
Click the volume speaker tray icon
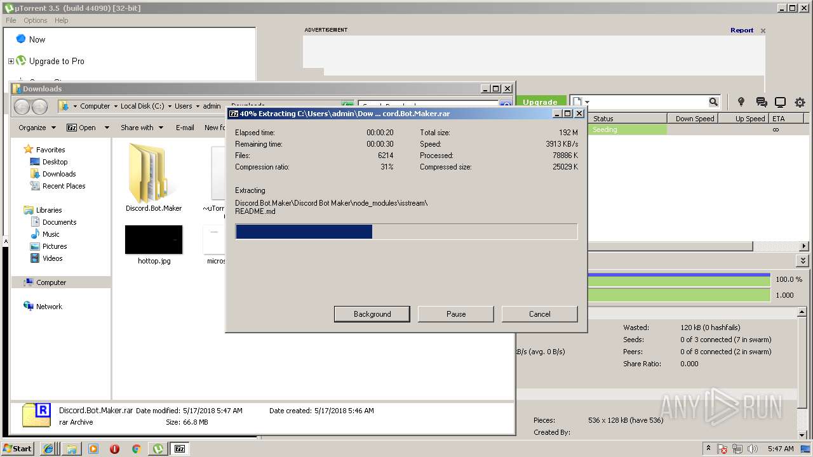(753, 449)
